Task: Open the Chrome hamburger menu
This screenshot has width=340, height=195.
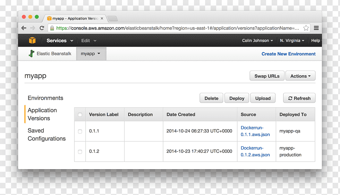Action: click(x=316, y=28)
